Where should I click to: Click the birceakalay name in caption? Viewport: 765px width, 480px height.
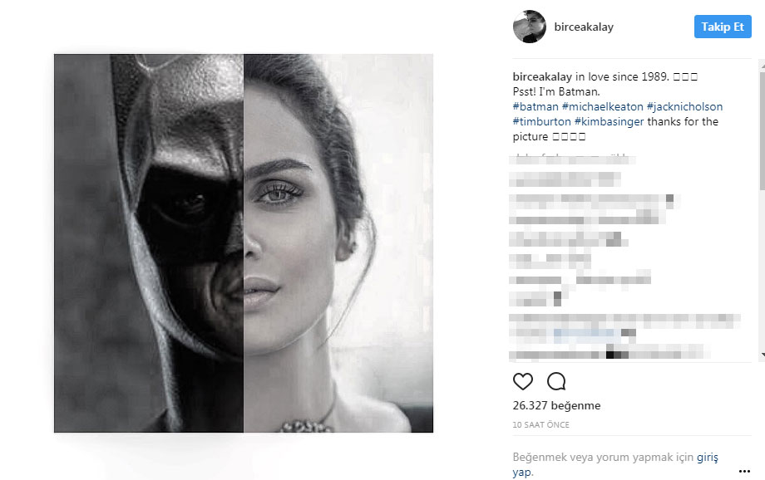click(542, 76)
